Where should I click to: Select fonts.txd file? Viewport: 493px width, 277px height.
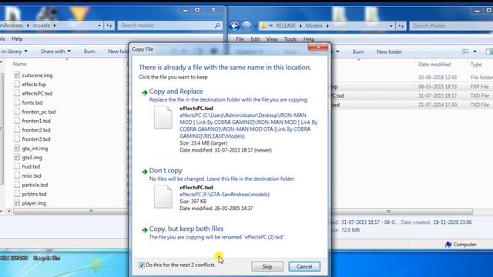[32, 102]
